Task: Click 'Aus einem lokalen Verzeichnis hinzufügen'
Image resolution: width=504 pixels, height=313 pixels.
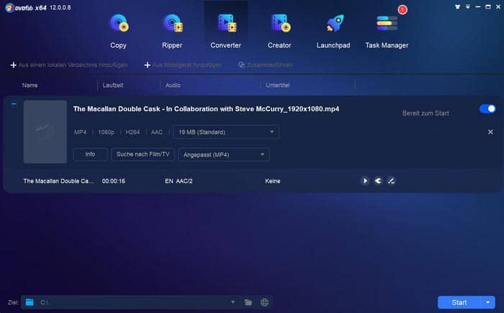Action: 69,65
